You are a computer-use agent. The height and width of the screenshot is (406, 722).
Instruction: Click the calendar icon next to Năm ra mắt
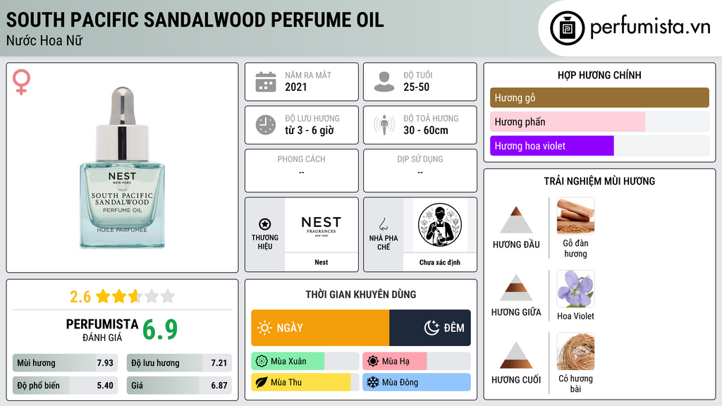tap(266, 82)
